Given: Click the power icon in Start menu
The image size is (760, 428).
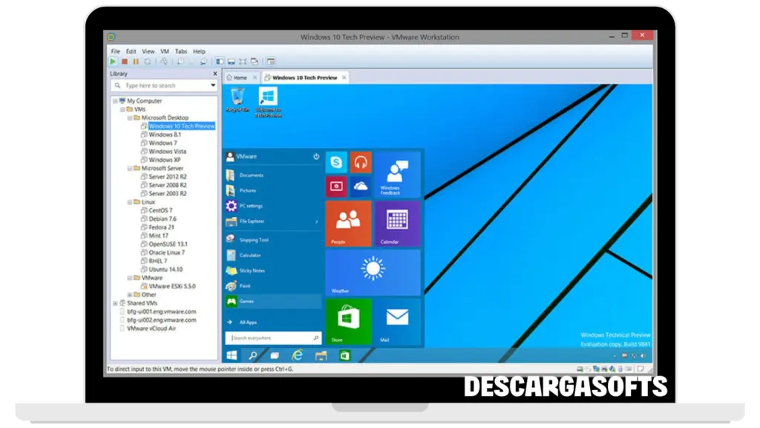Looking at the screenshot, I should click(316, 157).
